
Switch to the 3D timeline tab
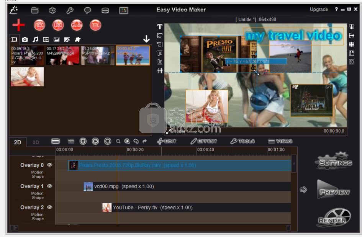point(36,142)
